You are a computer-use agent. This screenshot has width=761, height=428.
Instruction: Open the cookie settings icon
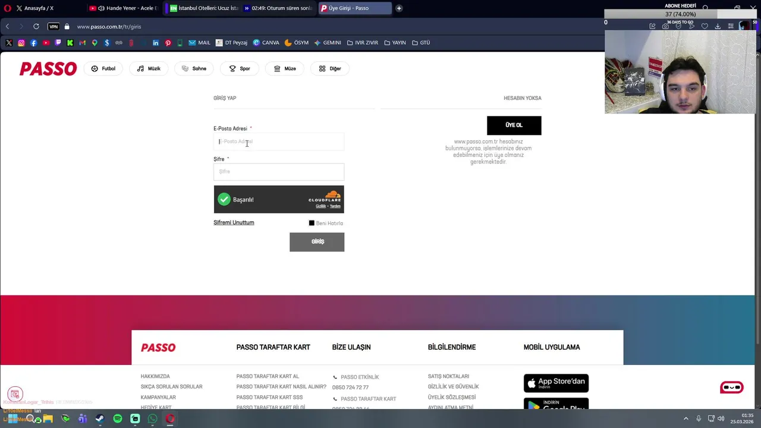[15, 394]
